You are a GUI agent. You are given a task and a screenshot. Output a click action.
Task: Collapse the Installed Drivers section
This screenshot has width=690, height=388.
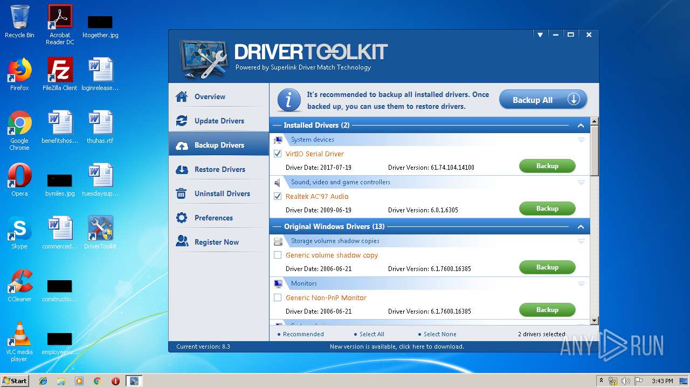pos(581,126)
